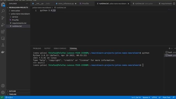
Task: Open the Explorer view in activity bar
Action: (3, 4)
